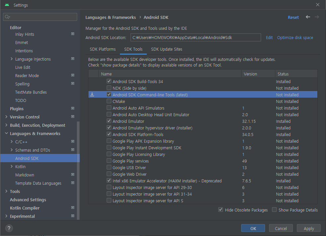Click the Android Studio logo in title bar

(x=7, y=5)
